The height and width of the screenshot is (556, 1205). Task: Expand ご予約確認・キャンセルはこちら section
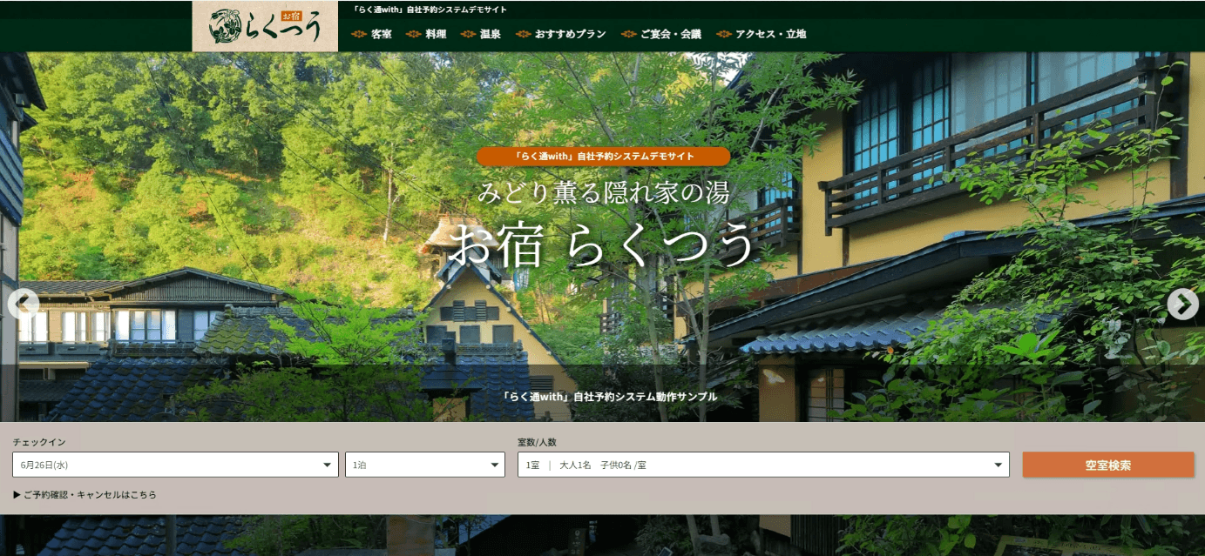pos(84,494)
